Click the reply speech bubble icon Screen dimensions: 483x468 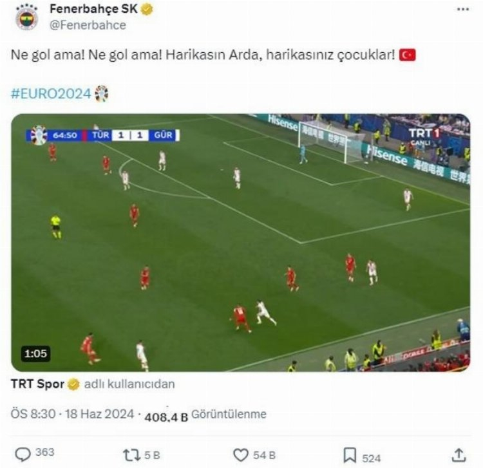click(x=23, y=454)
